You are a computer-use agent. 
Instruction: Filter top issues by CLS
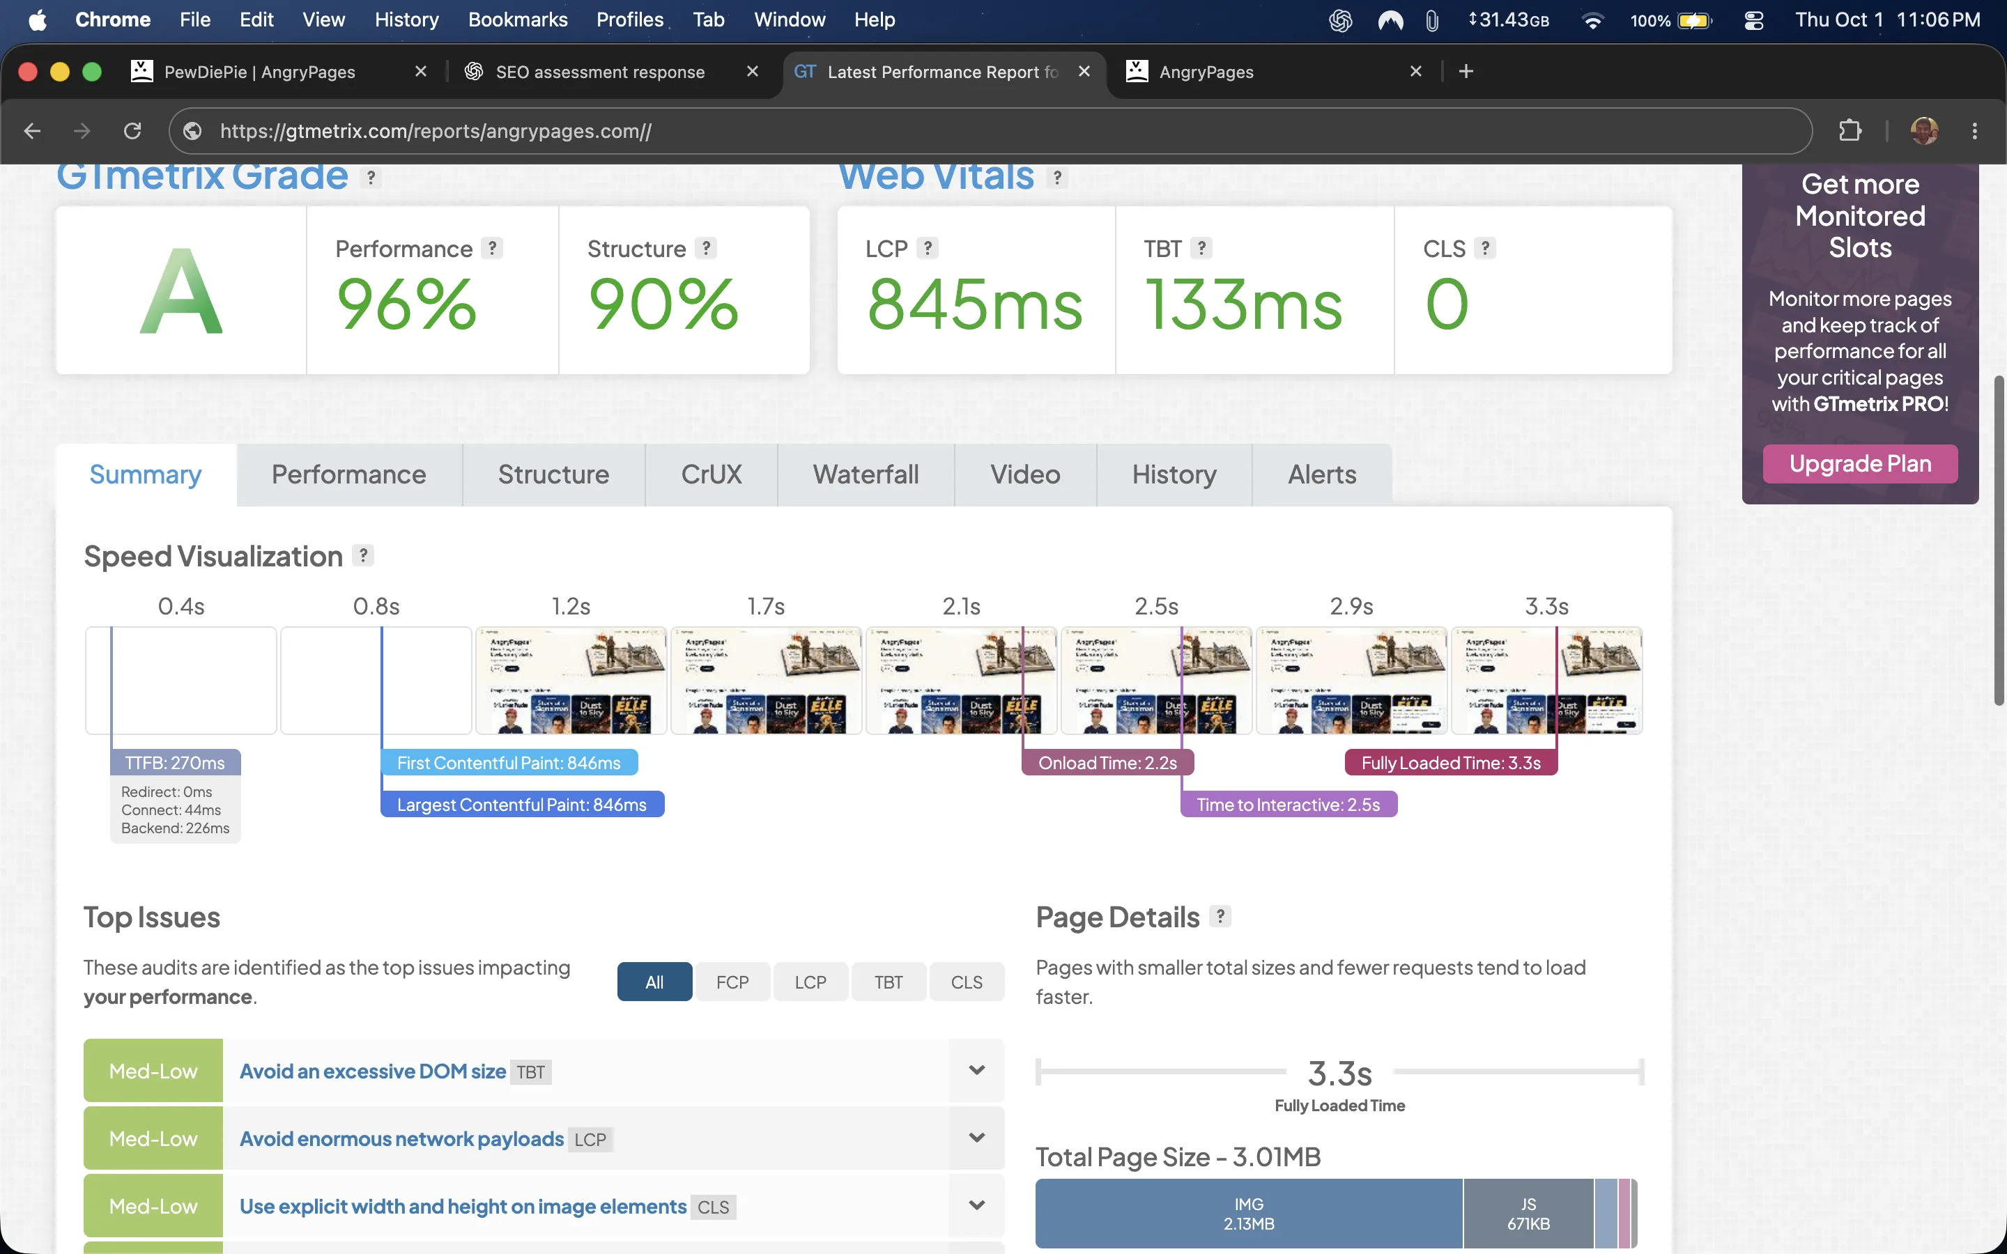pos(966,982)
